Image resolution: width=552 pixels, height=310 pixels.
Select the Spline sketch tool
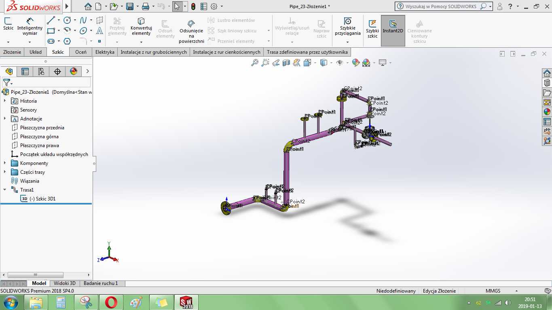click(x=83, y=20)
